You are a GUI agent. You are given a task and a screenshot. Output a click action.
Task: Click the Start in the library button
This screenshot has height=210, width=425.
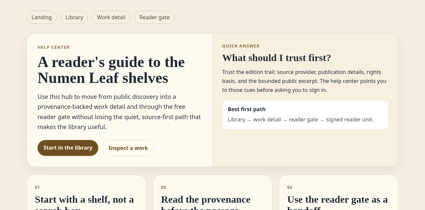point(68,148)
